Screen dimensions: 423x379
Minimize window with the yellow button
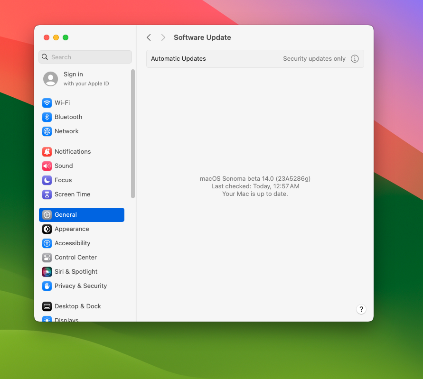[56, 37]
